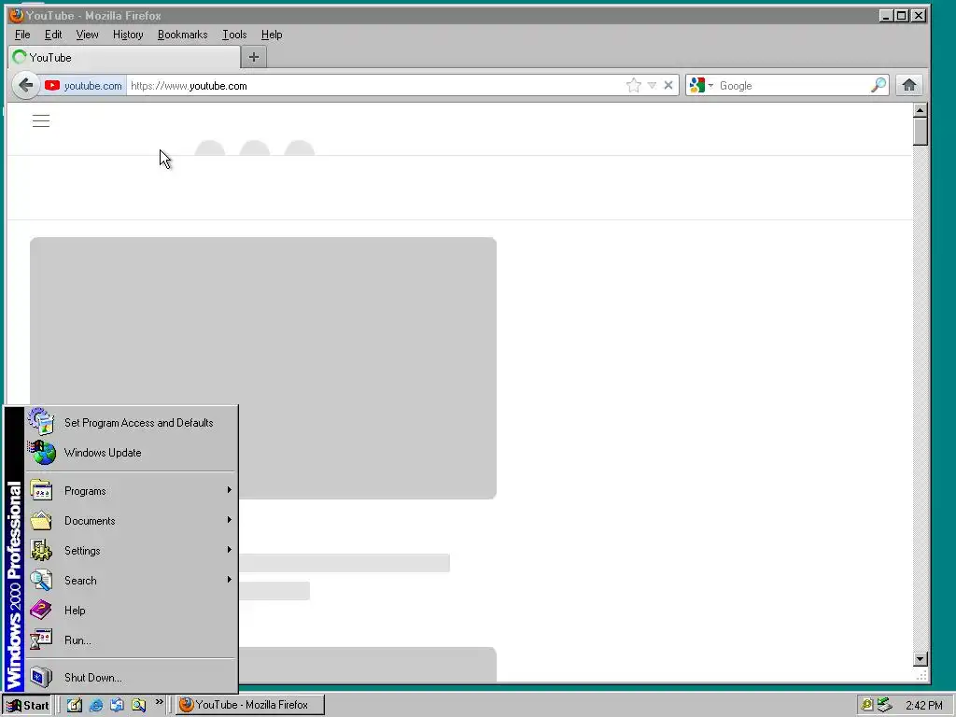Launch Windows Update from Start menu
Viewport: 956px width, 717px height.
(131, 453)
